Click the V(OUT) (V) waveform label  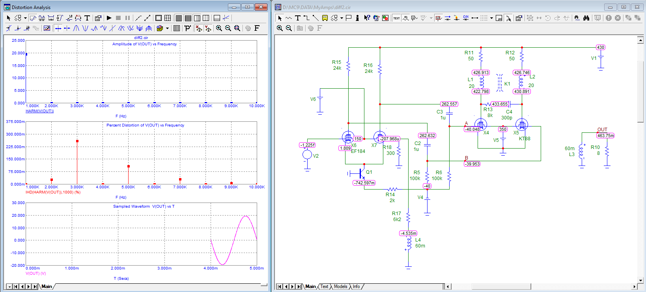click(x=35, y=273)
